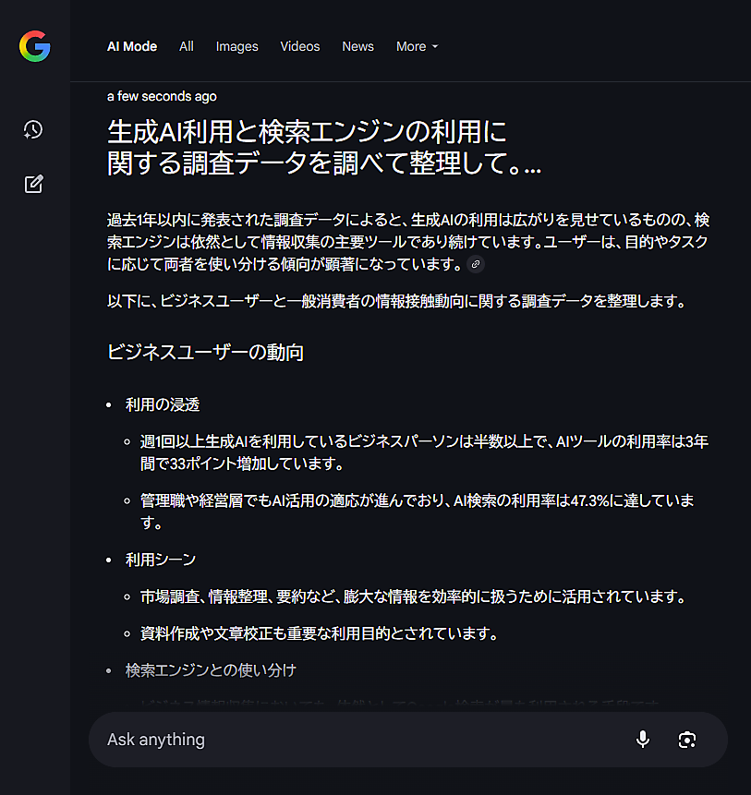
Task: Open Google Lens image search
Action: point(686,740)
